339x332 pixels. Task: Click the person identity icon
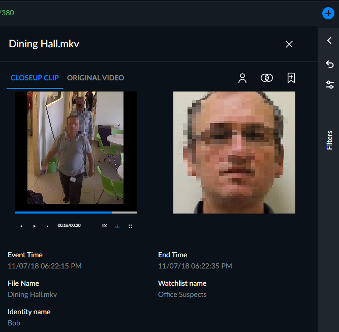[x=242, y=78]
